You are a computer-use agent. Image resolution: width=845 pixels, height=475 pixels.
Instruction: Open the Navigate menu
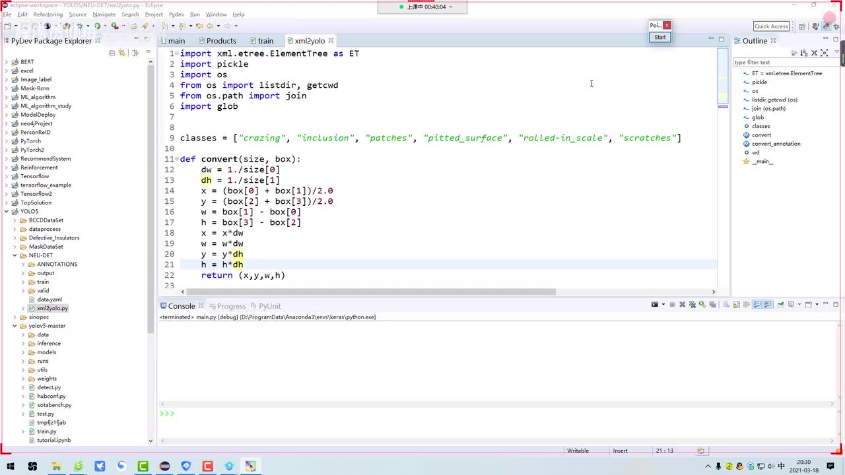click(104, 15)
